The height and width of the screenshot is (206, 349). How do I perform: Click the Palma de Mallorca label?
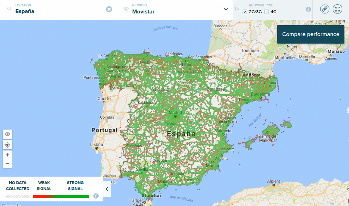click(x=268, y=138)
